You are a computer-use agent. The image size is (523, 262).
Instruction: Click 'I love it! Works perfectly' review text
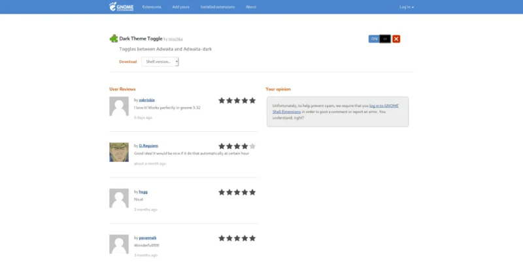167,108
